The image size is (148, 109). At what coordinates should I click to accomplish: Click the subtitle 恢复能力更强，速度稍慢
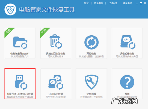(91, 56)
